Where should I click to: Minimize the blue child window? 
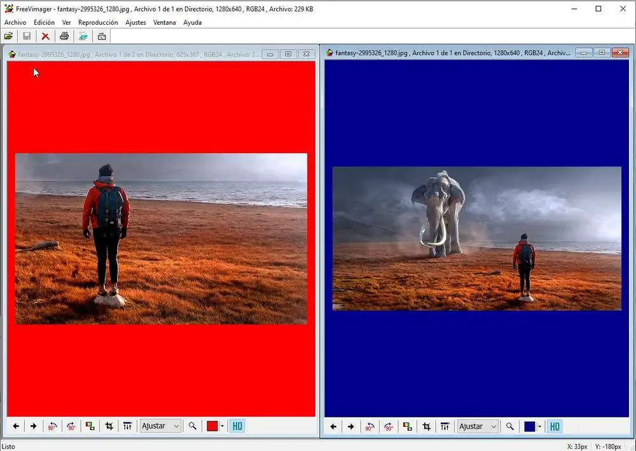tap(584, 53)
